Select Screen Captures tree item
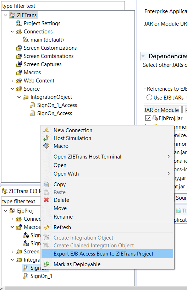This screenshot has height=290, width=187. click(x=43, y=64)
